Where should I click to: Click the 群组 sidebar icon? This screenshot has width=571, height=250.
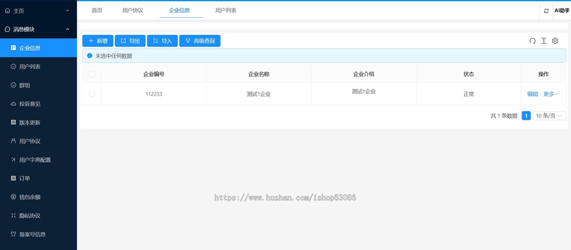tap(13, 85)
